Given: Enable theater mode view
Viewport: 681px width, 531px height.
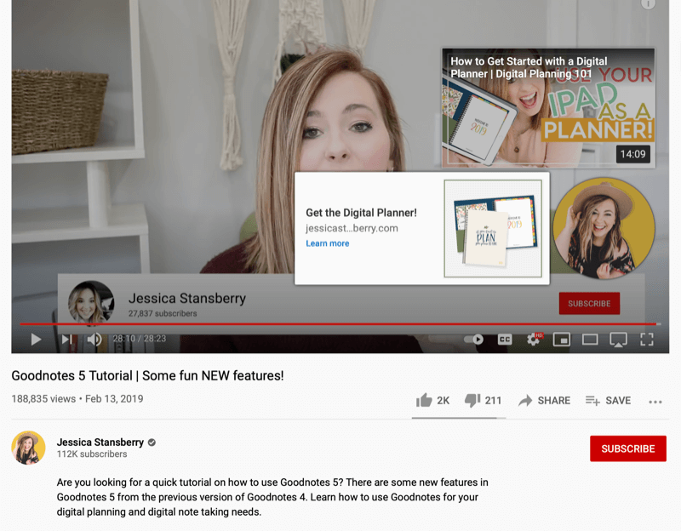Looking at the screenshot, I should [x=590, y=339].
